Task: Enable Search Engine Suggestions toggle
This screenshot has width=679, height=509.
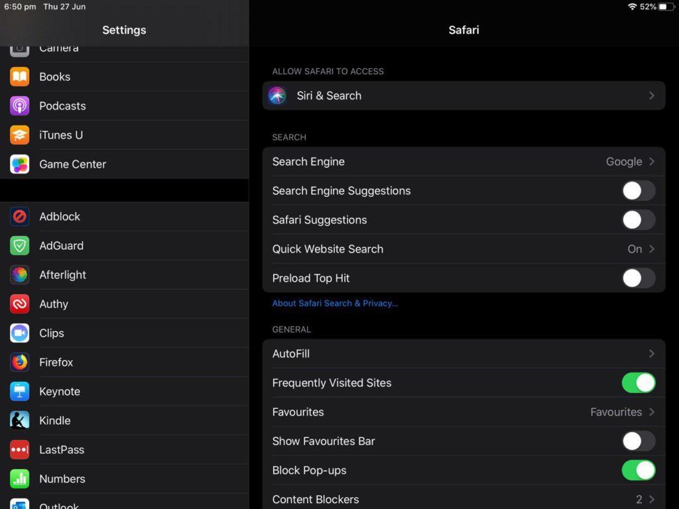Action: click(x=638, y=191)
